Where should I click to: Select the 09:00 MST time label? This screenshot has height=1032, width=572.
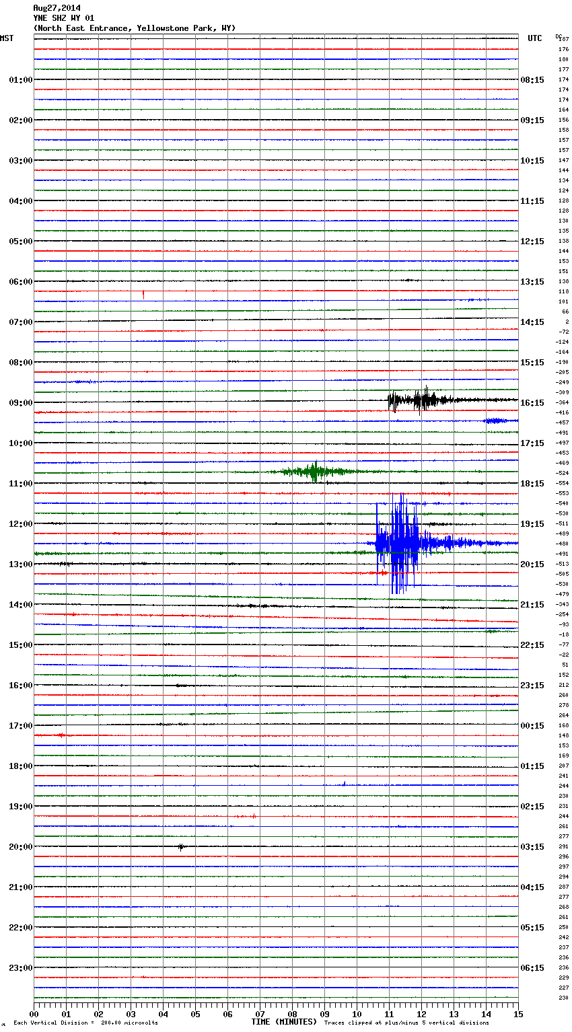point(20,403)
